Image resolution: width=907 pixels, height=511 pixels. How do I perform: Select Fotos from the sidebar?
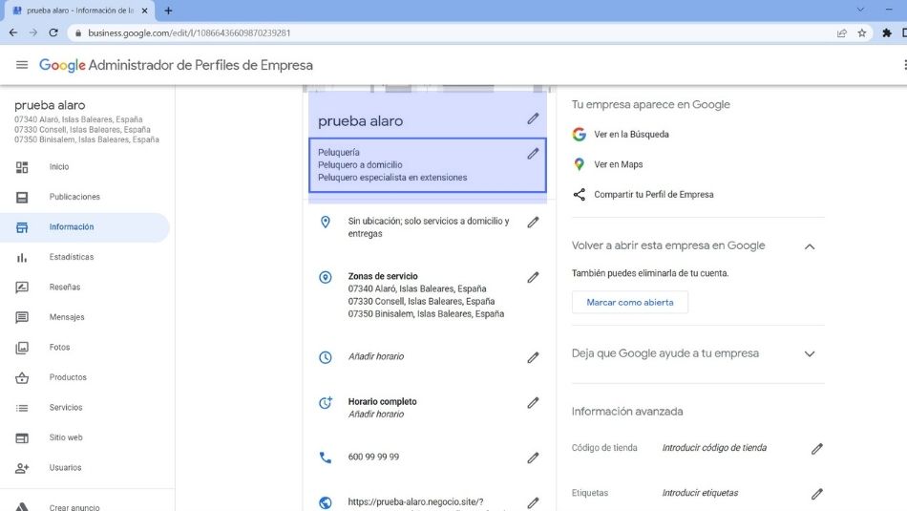60,348
